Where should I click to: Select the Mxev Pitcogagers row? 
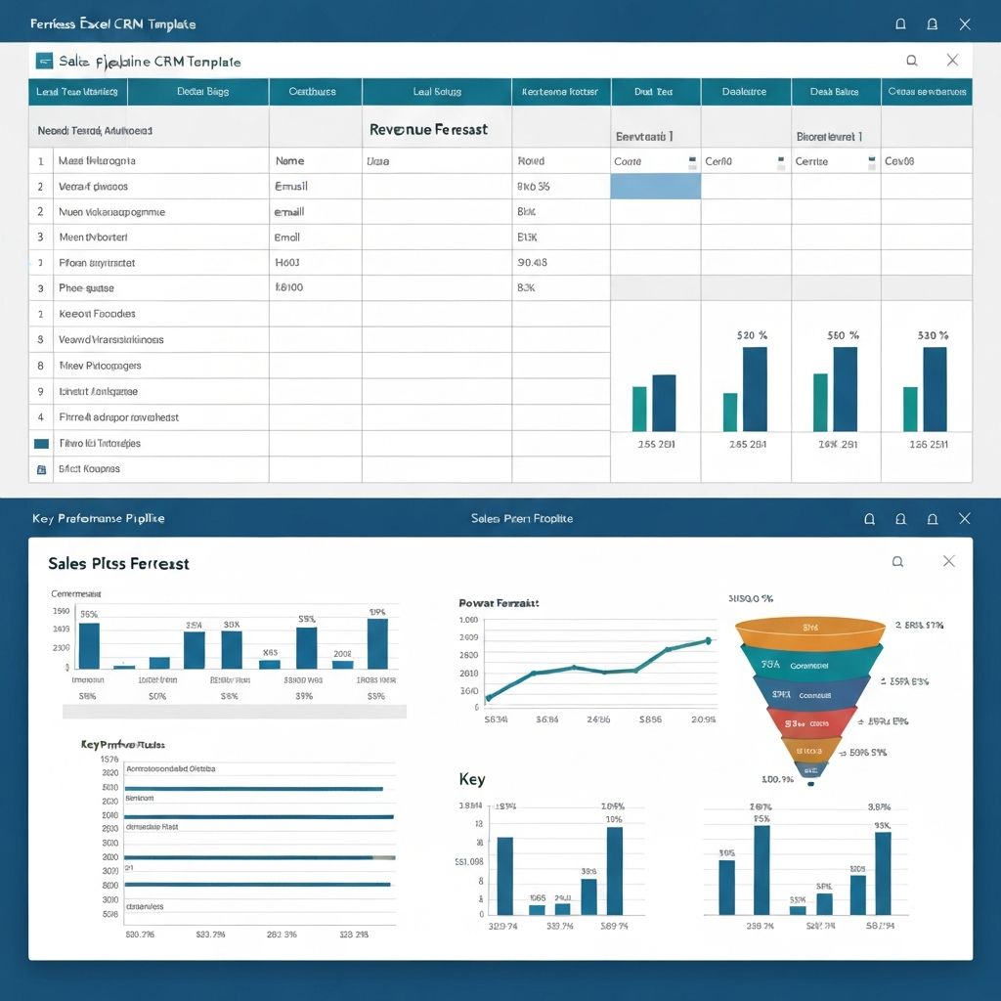(x=149, y=366)
